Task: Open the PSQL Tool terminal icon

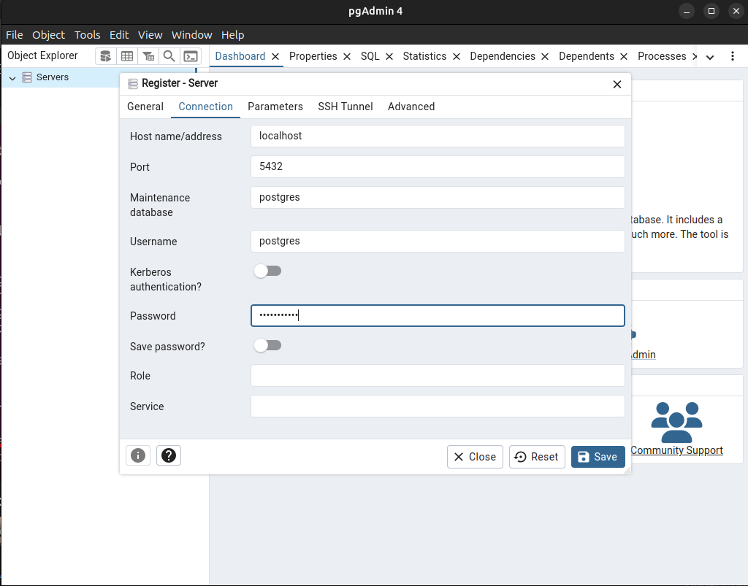Action: click(190, 56)
